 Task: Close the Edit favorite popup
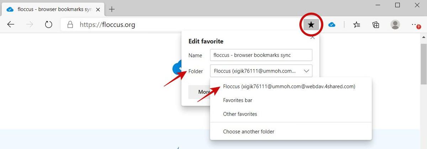pyautogui.click(x=312, y=37)
